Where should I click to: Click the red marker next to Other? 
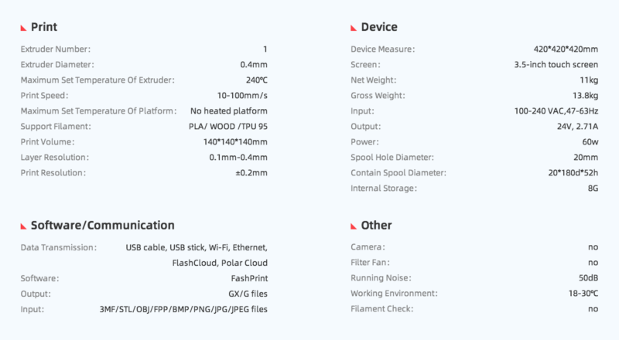tap(354, 226)
